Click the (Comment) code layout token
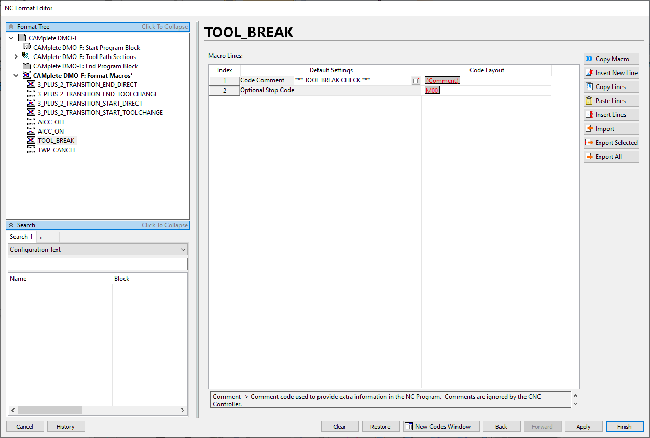The image size is (650, 438). [x=442, y=80]
